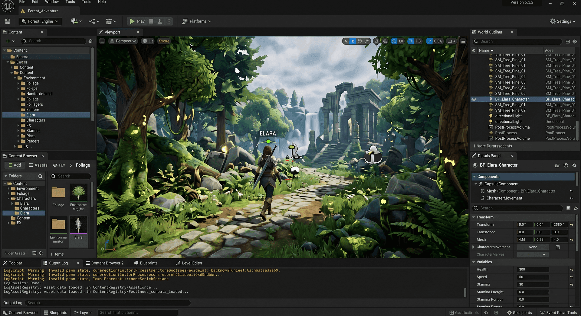Open the play options three-dot menu

pyautogui.click(x=169, y=21)
